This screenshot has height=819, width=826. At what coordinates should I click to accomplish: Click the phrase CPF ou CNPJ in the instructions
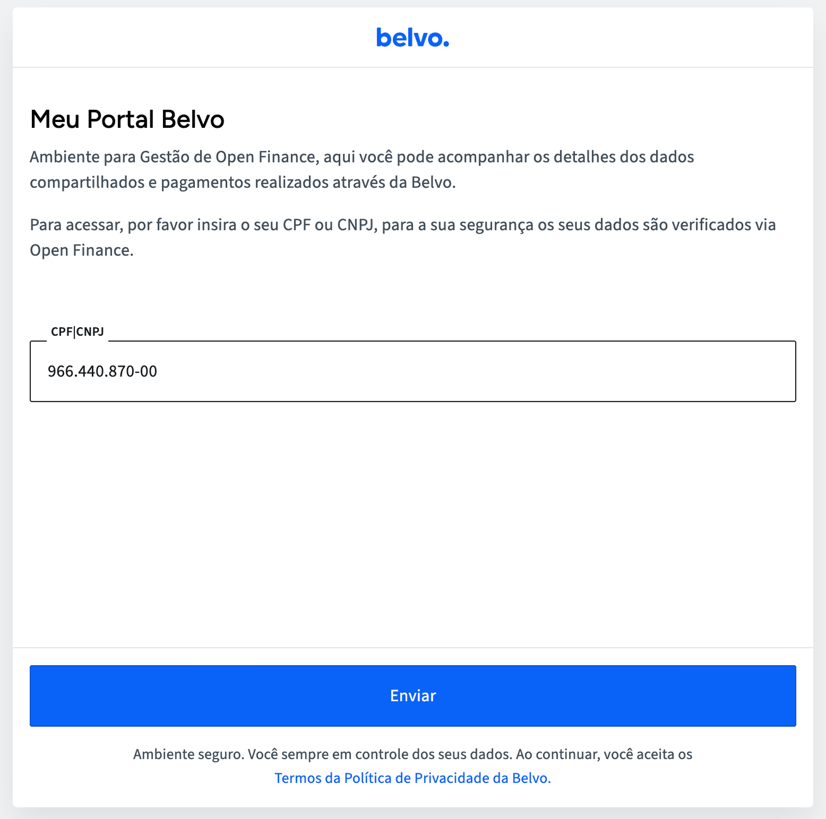click(x=329, y=225)
